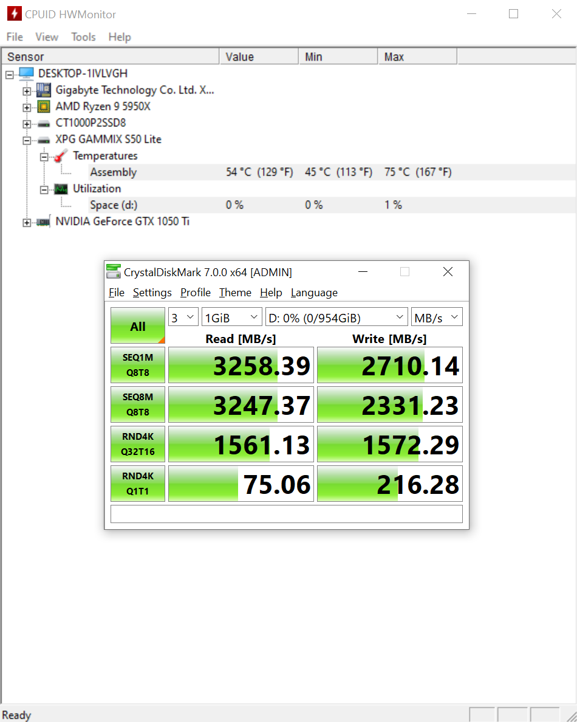Image resolution: width=577 pixels, height=722 pixels.
Task: Open the test count dropdown showing 3
Action: tap(183, 318)
